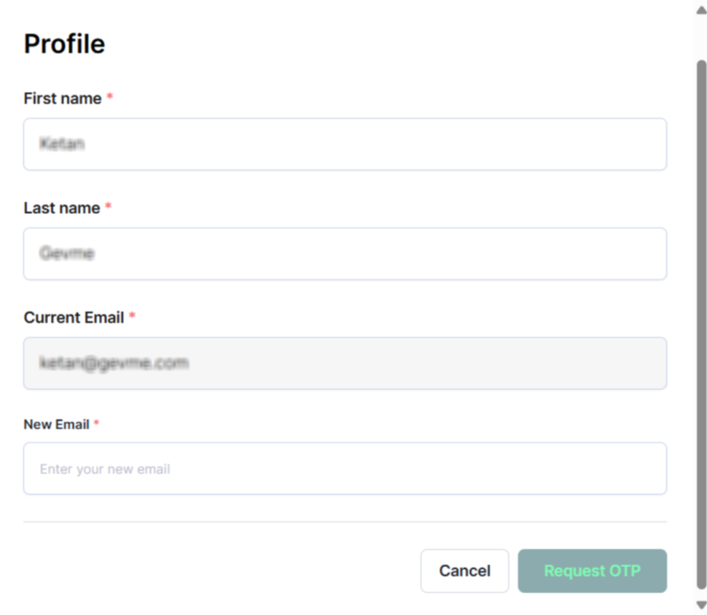Click the New Email input box
Screen dimensions: 707x615
[x=345, y=469]
